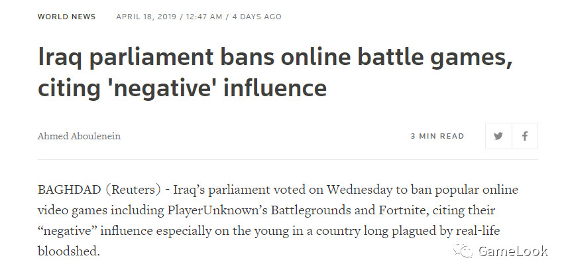Click the 12:47 AM timestamp
Image resolution: width=566 pixels, height=274 pixels.
coord(204,17)
